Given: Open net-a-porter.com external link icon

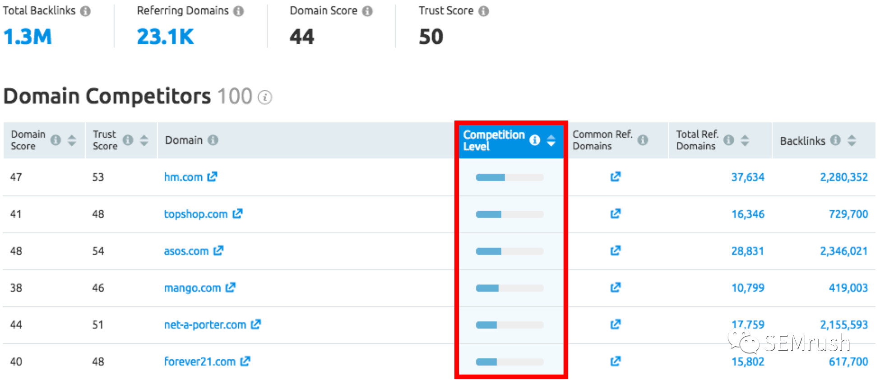Looking at the screenshot, I should tap(256, 324).
